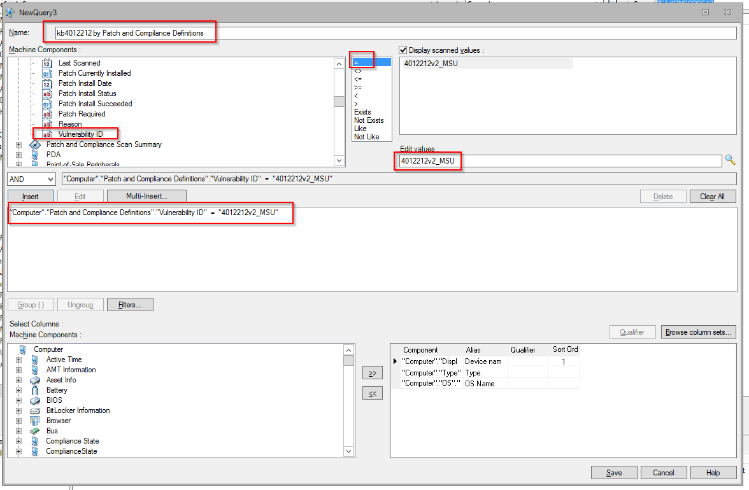Click the AMT Information icon
Image resolution: width=749 pixels, height=490 pixels.
[x=35, y=370]
